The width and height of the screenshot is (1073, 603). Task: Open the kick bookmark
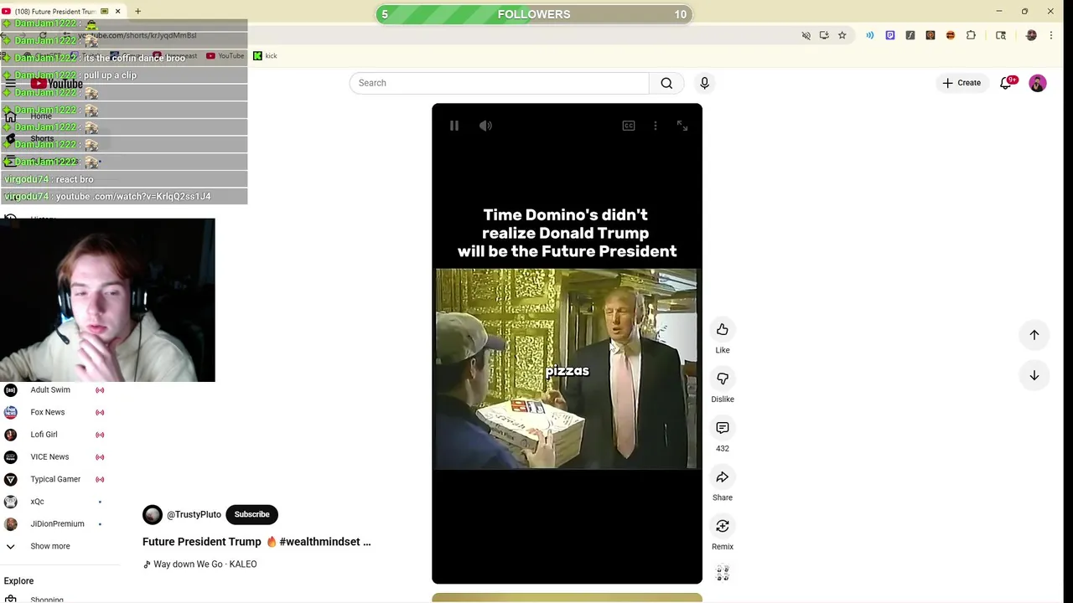click(x=266, y=56)
